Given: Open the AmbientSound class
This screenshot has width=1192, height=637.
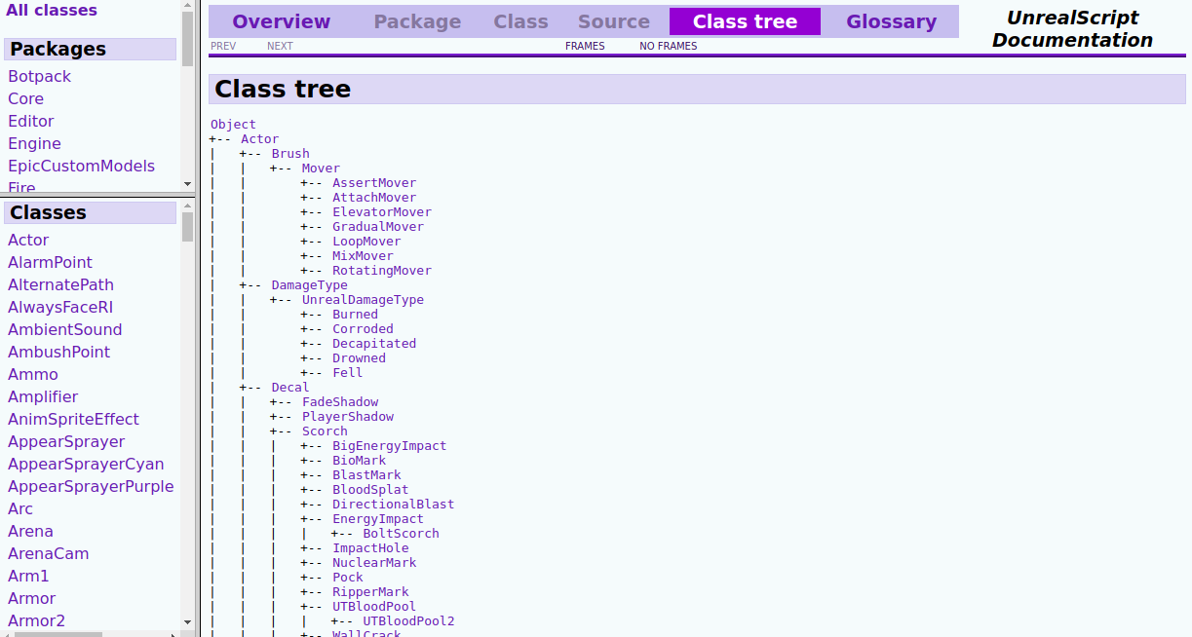Looking at the screenshot, I should [64, 329].
